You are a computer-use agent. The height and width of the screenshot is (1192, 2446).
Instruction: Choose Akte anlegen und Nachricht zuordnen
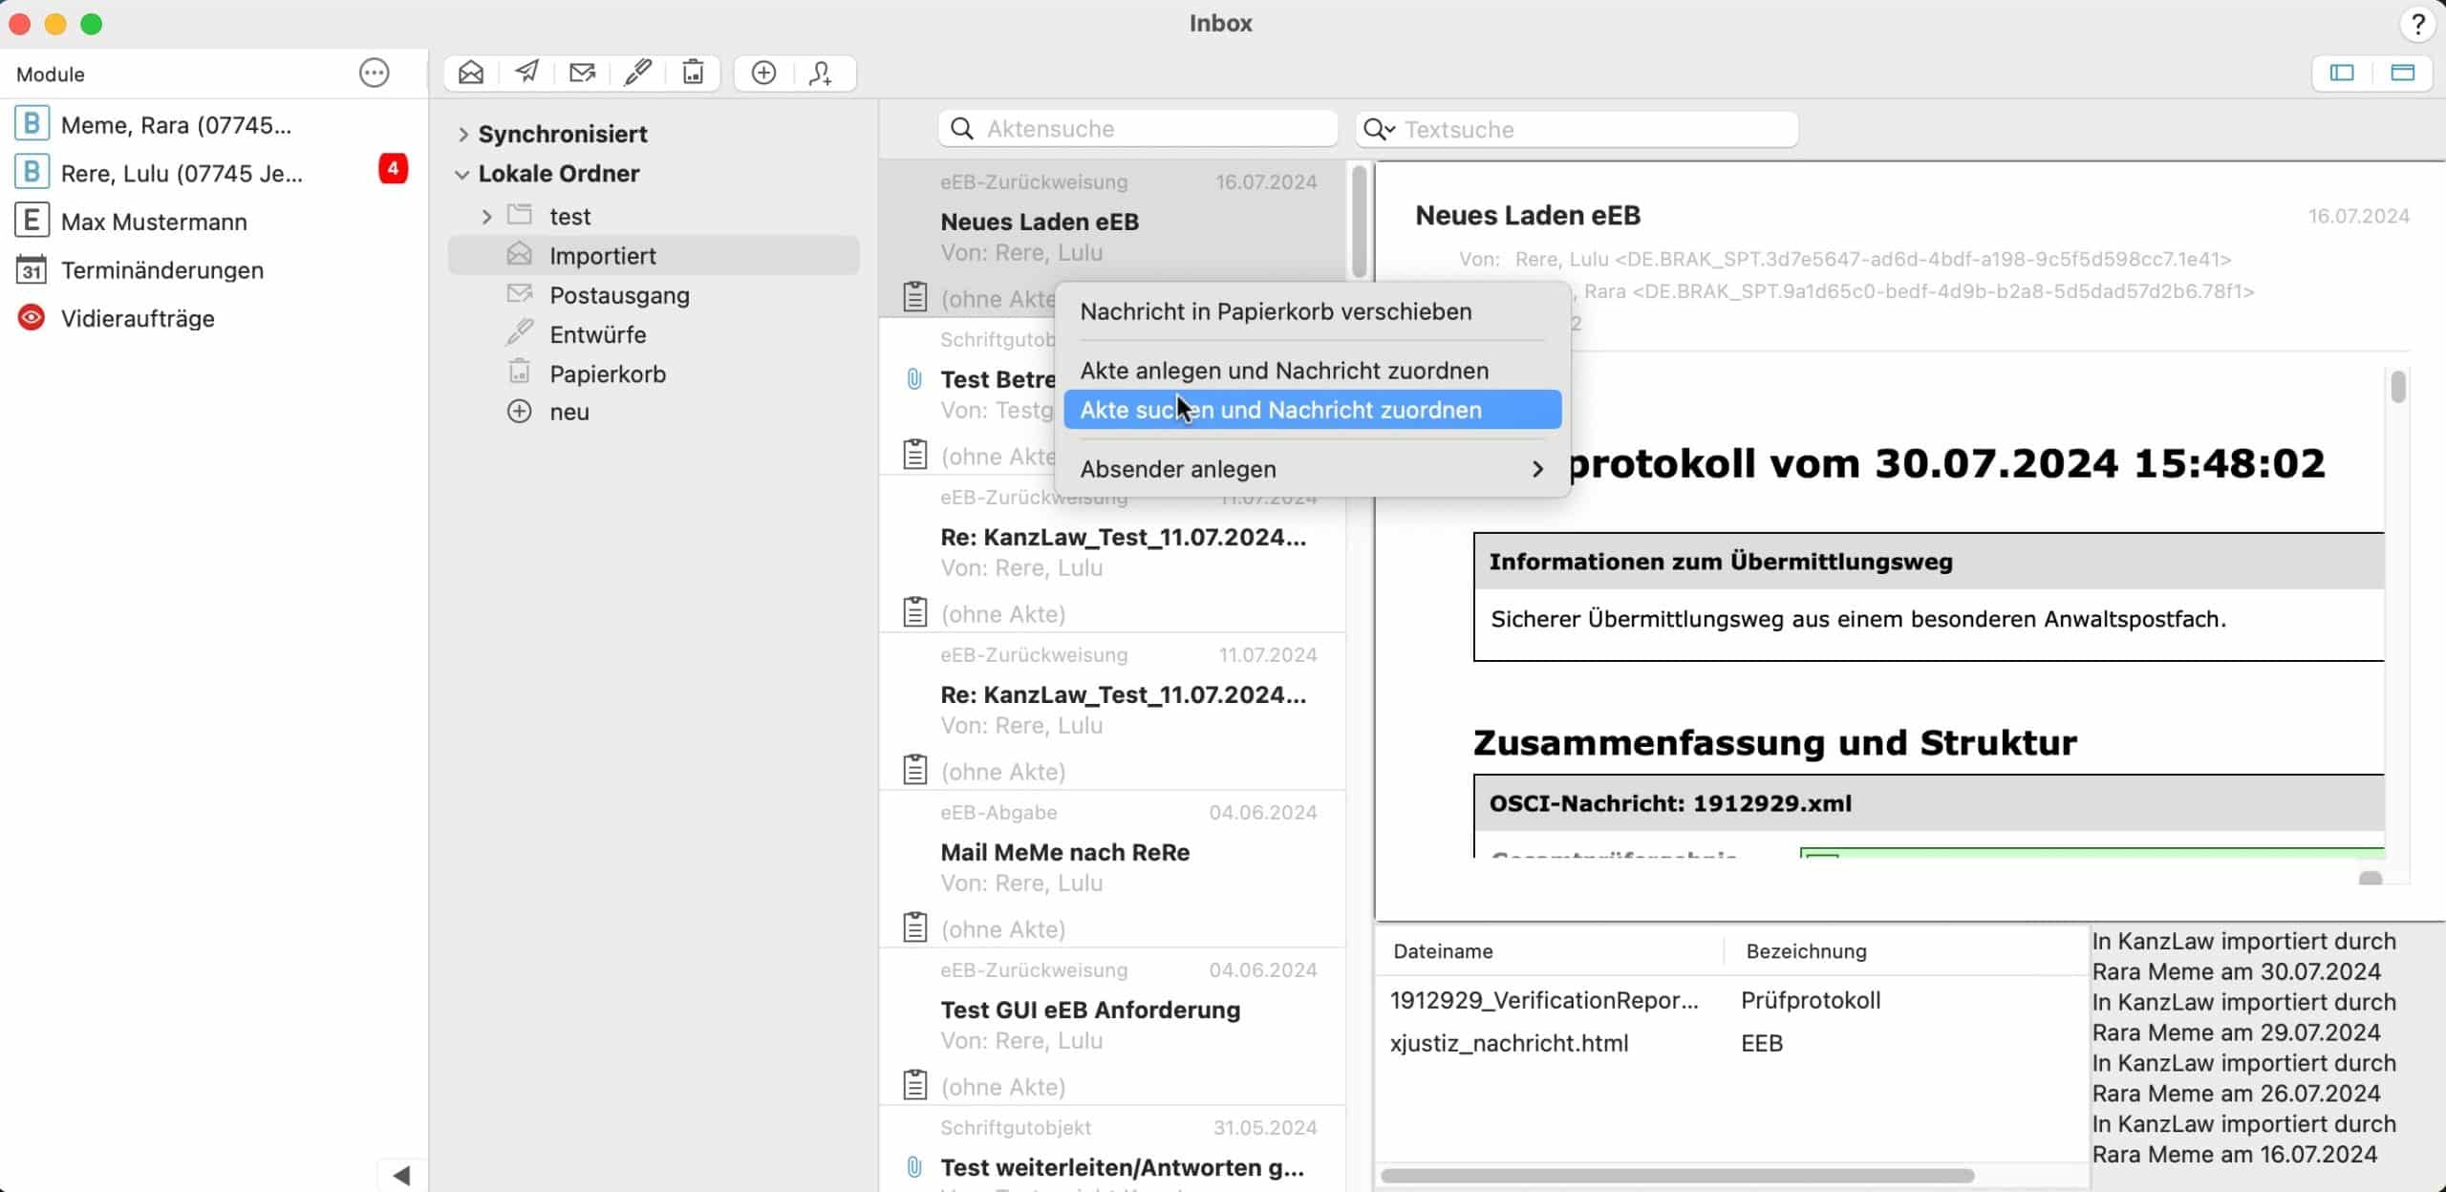click(x=1283, y=371)
